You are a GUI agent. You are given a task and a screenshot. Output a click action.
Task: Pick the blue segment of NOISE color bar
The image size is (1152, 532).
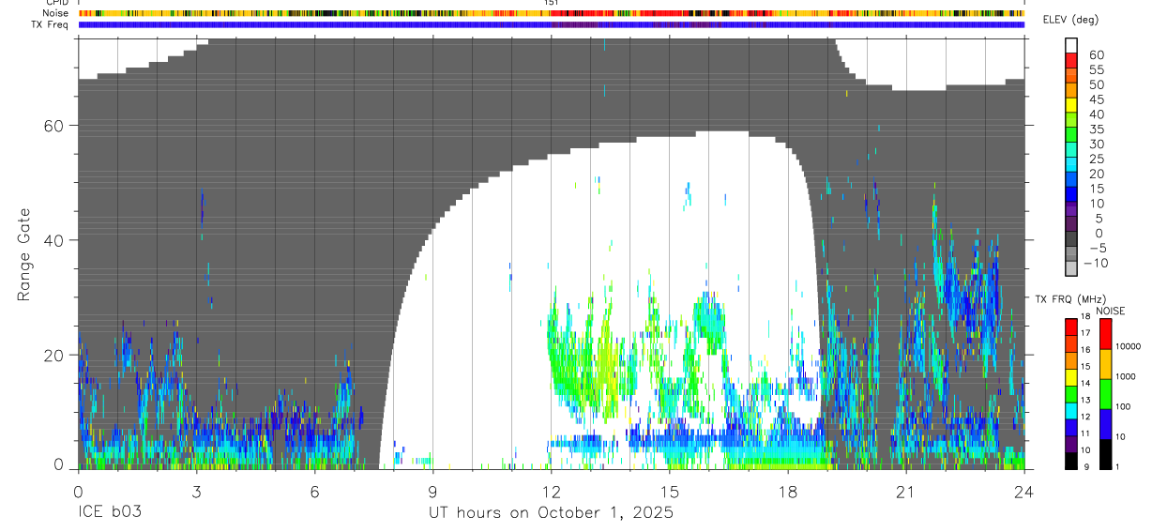(1105, 424)
